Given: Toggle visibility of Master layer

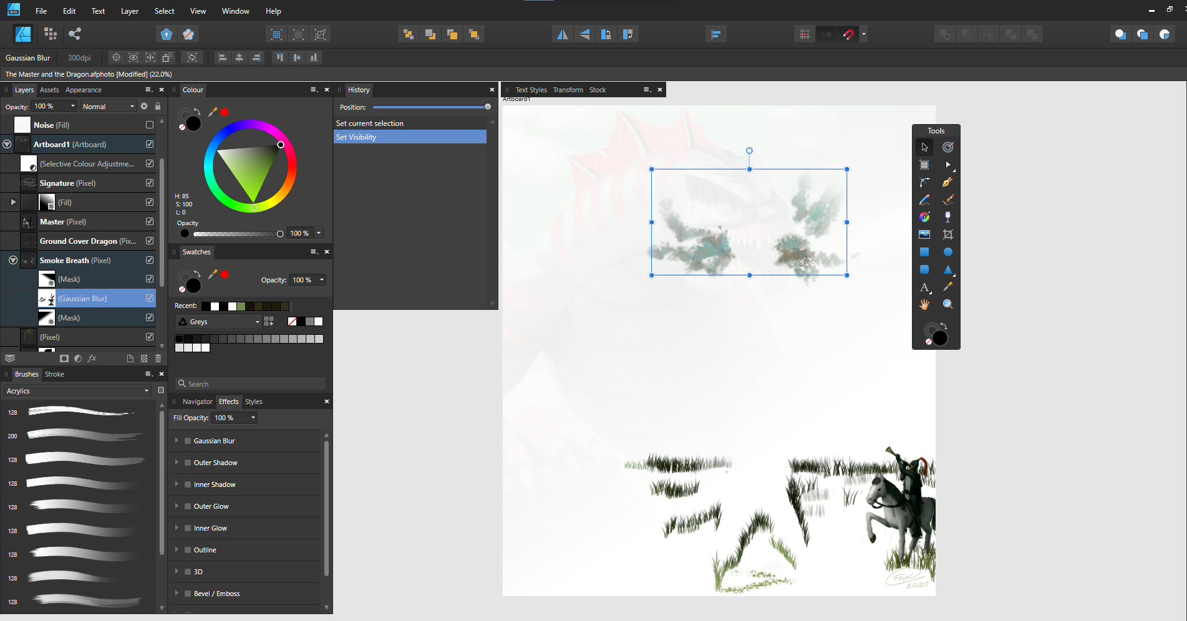Looking at the screenshot, I should 150,221.
